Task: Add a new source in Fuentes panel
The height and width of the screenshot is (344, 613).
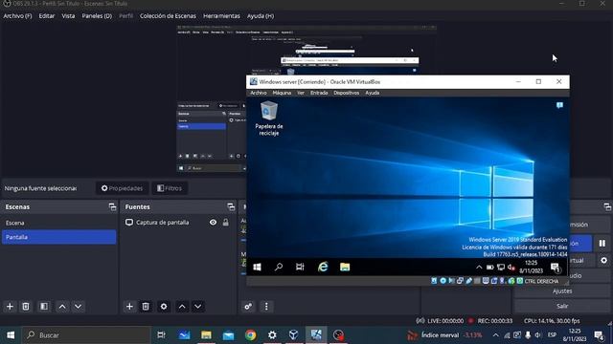Action: click(x=129, y=307)
